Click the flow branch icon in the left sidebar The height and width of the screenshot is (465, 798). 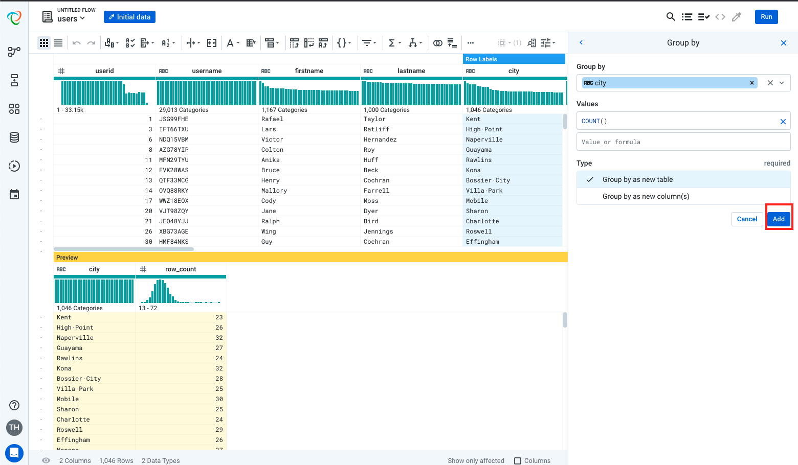point(14,52)
